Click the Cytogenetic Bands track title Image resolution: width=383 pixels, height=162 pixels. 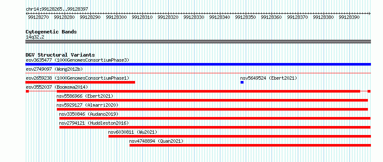pos(51,32)
